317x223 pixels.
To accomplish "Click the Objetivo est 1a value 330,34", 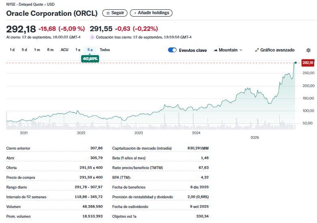I will coord(203,216).
